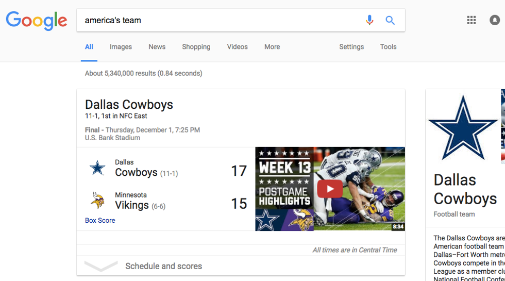This screenshot has height=281, width=505.
Task: Activate voice search microphone icon
Action: (369, 20)
